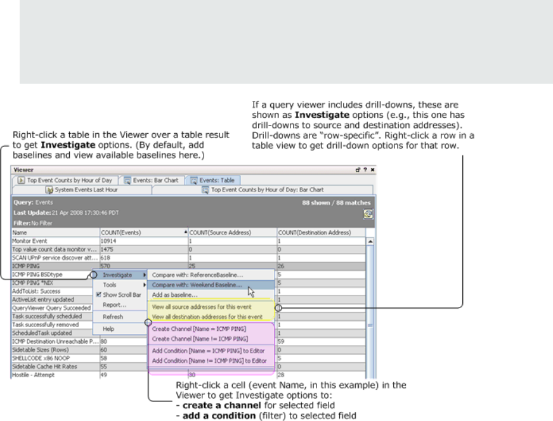
Task: Expand the Tools submenu arrow
Action: pyautogui.click(x=144, y=285)
